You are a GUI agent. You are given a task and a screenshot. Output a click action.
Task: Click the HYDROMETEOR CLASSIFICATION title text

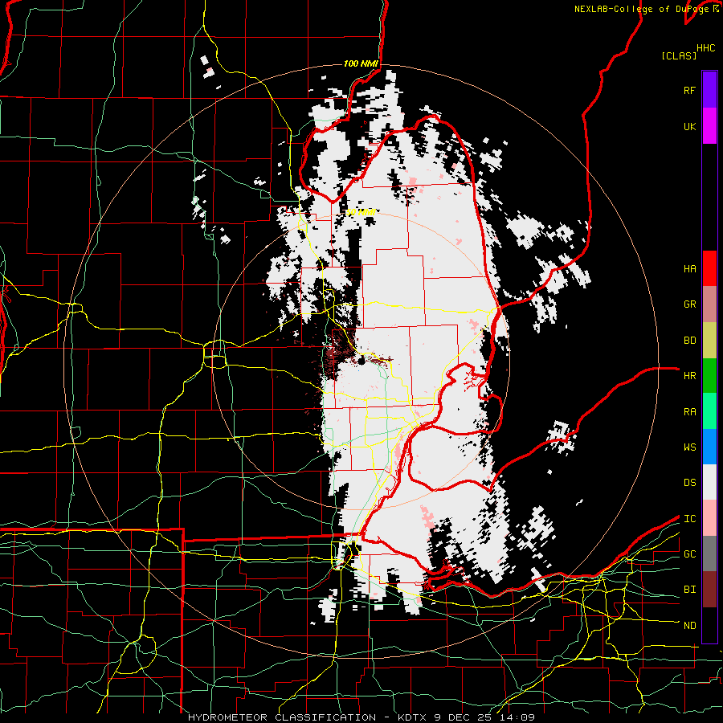(x=281, y=717)
